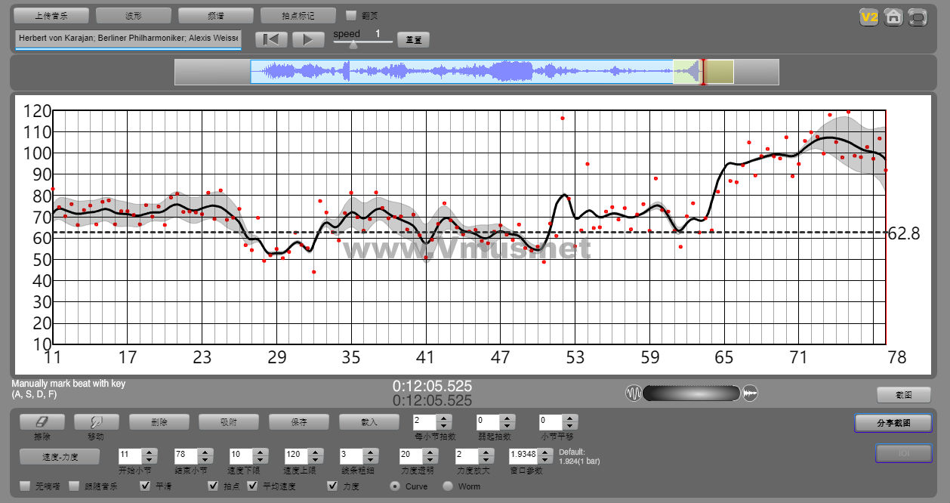Viewport: 950px width, 503px height.
Task: Switch to the 频谱 spectrum view
Action: 215,15
